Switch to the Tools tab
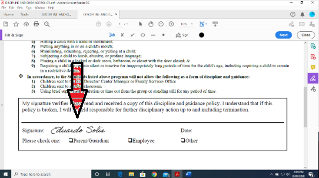 point(30,14)
